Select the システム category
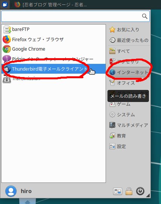 click(x=129, y=114)
